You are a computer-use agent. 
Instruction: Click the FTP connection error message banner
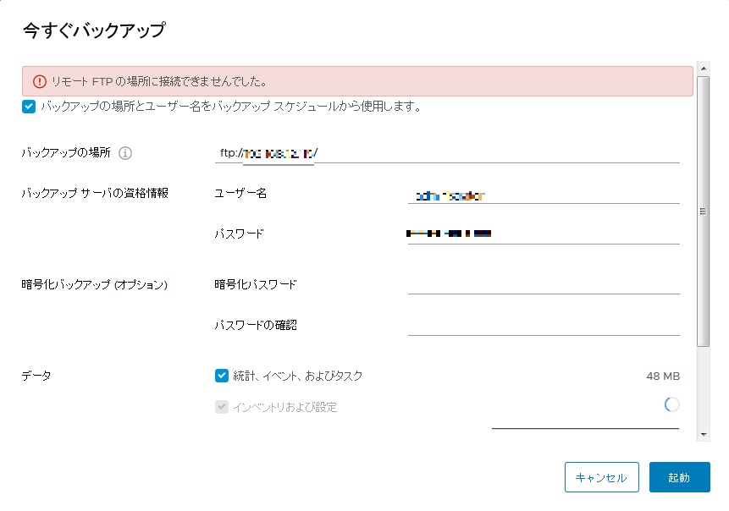357,82
